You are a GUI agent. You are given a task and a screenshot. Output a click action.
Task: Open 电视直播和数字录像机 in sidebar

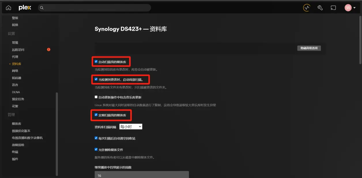(x=27, y=138)
